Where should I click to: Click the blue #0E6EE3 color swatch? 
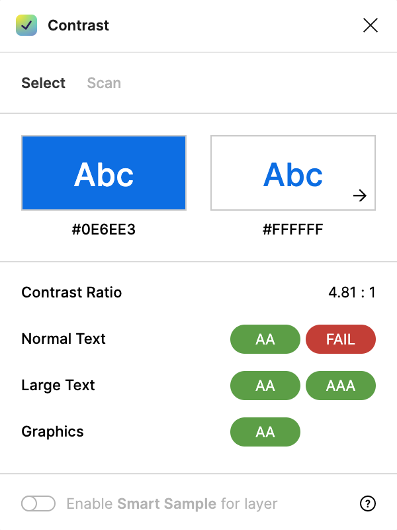104,173
